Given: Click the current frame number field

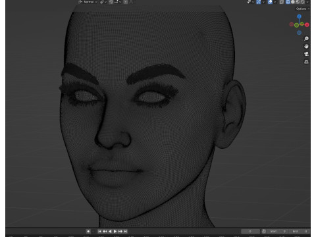Looking at the screenshot, I should pyautogui.click(x=250, y=231).
